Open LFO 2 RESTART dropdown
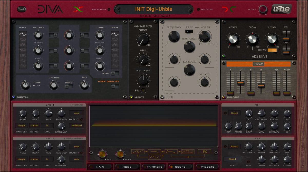Image resolution: width=308 pixels, height=172 pixels. (34, 159)
